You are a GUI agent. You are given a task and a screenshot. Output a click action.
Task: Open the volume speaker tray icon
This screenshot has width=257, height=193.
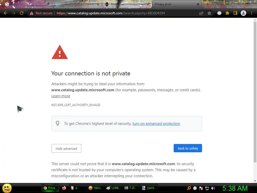click(213, 188)
